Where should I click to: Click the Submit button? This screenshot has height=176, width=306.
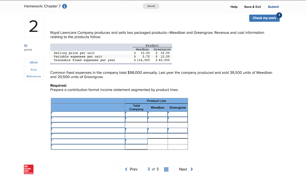coord(273,7)
